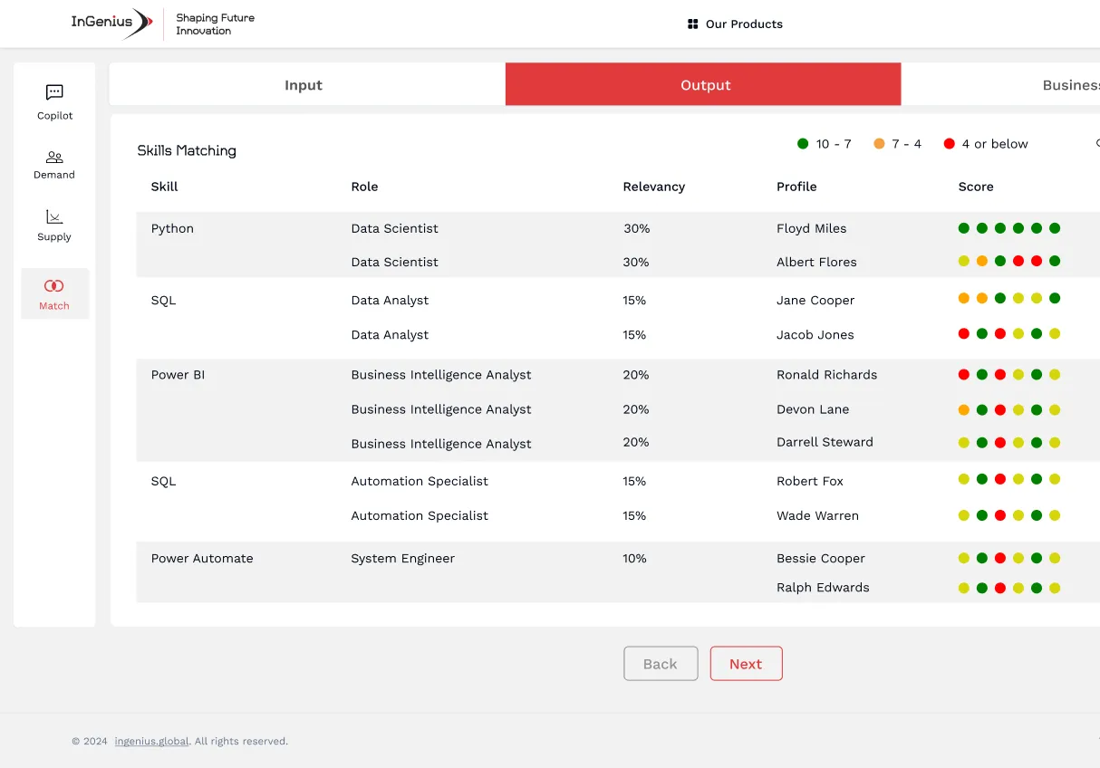
Task: Open the Our Products grid menu
Action: pos(734,24)
